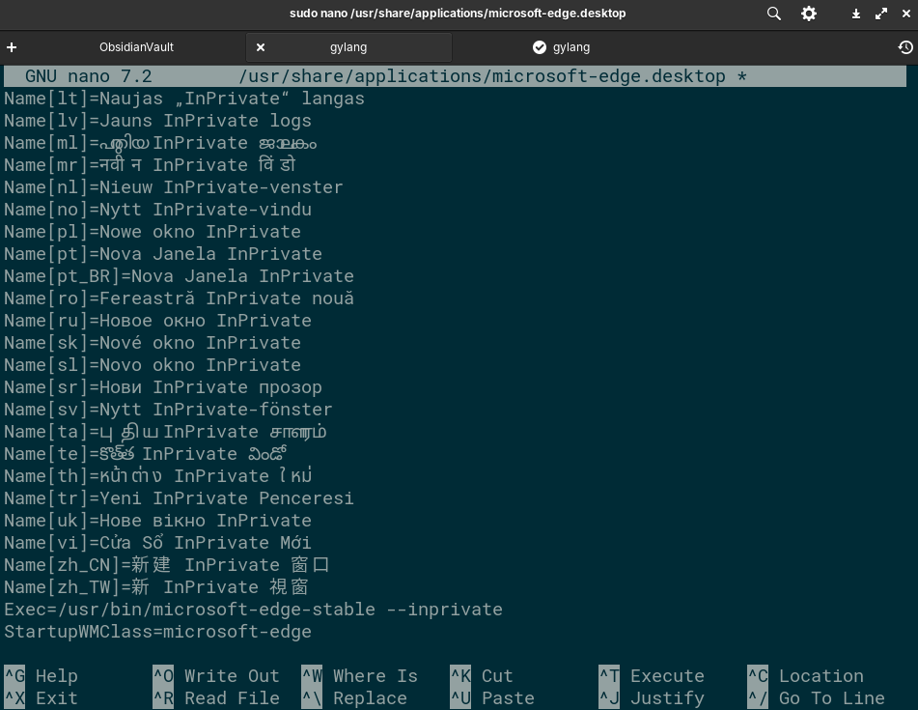Click the StartupWMClass=microsoft-edge line
Image resolution: width=918 pixels, height=710 pixels.
click(x=157, y=632)
